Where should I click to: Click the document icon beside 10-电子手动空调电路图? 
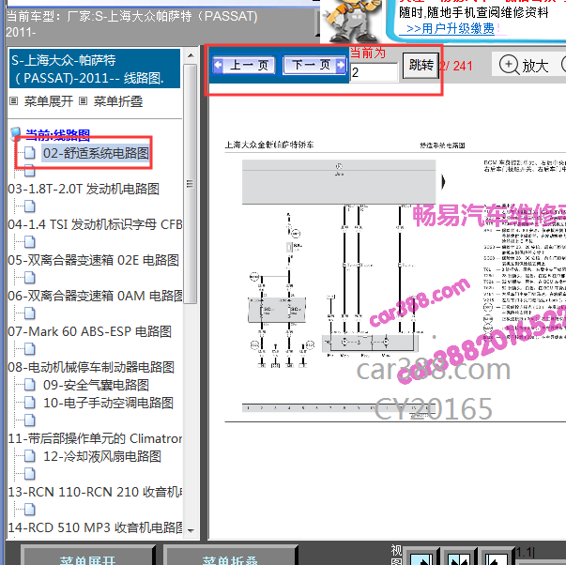point(30,403)
